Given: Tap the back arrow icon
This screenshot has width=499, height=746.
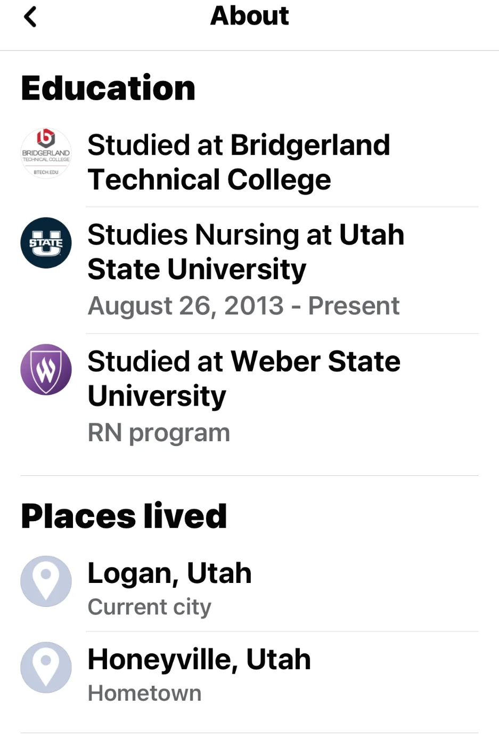Looking at the screenshot, I should click(x=30, y=17).
